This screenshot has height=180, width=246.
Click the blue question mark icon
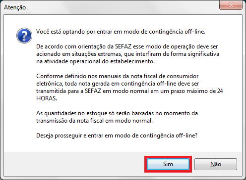pyautogui.click(x=24, y=36)
